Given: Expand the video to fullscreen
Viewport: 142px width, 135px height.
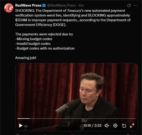Looking at the screenshot, I should [132, 126].
